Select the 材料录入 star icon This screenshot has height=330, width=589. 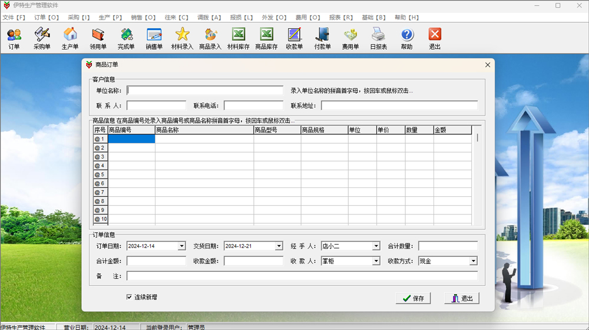click(x=182, y=38)
